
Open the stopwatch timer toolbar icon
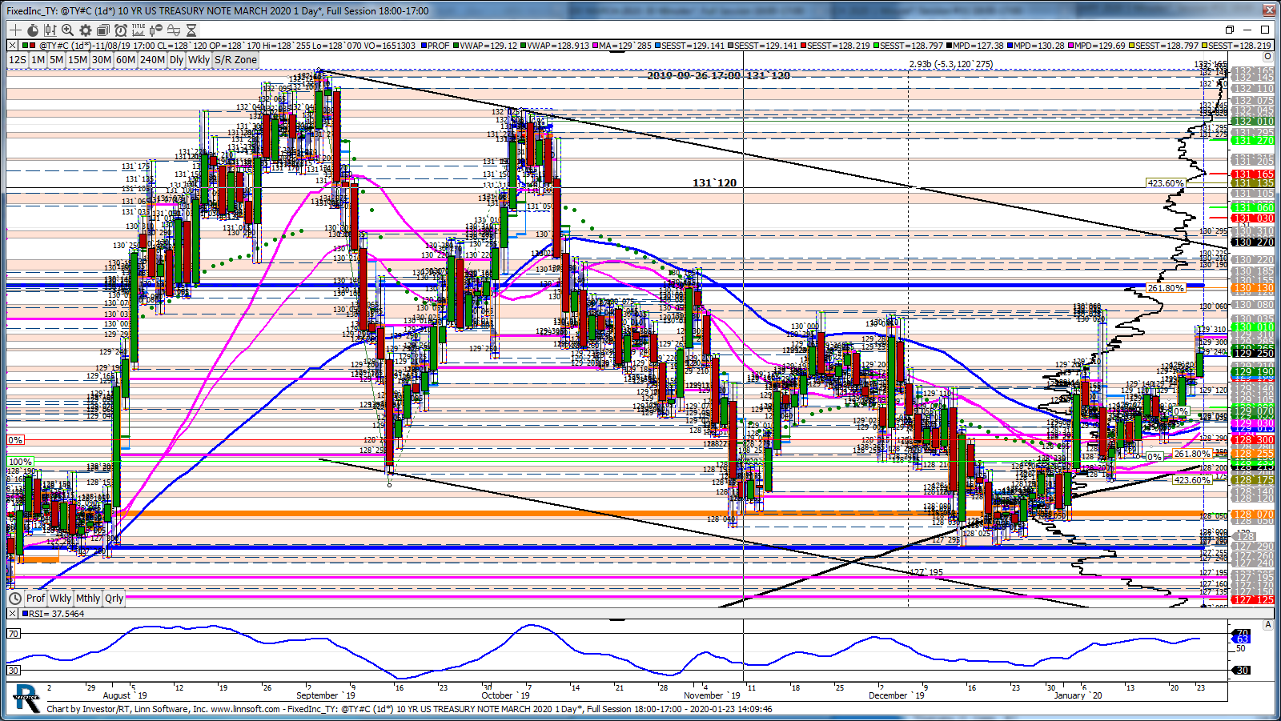pyautogui.click(x=33, y=30)
